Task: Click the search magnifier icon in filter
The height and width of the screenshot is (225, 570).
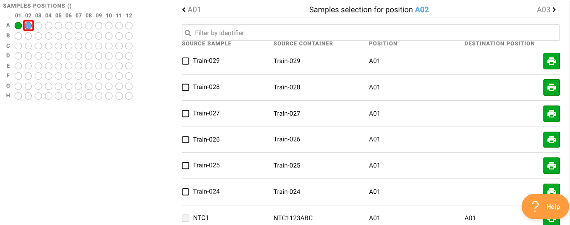Action: [x=188, y=33]
